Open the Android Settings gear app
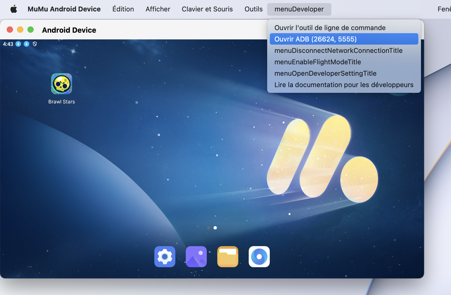 pyautogui.click(x=165, y=257)
